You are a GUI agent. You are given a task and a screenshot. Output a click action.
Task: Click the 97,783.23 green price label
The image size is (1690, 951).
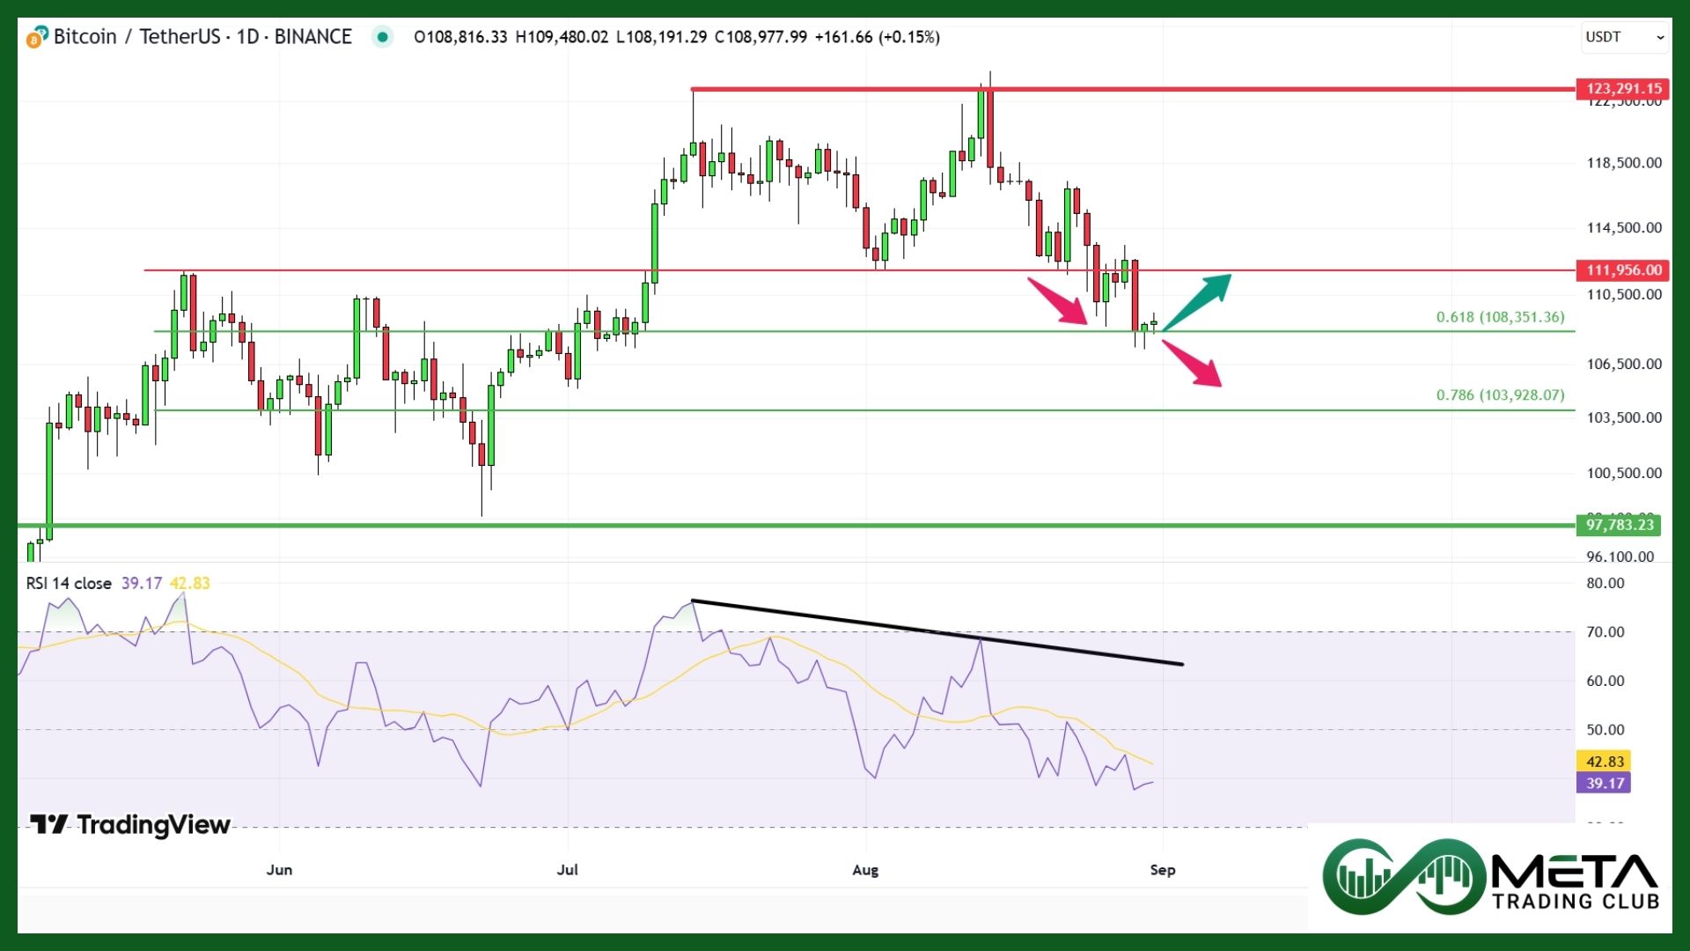(1620, 525)
